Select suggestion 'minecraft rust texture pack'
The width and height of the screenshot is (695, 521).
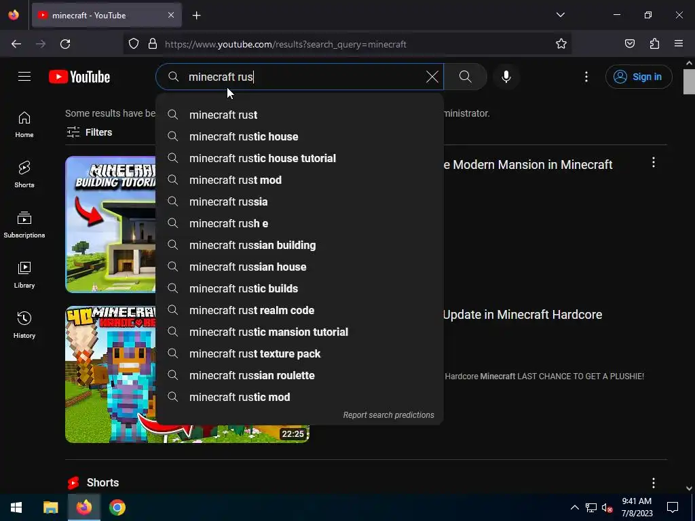[x=299, y=353]
